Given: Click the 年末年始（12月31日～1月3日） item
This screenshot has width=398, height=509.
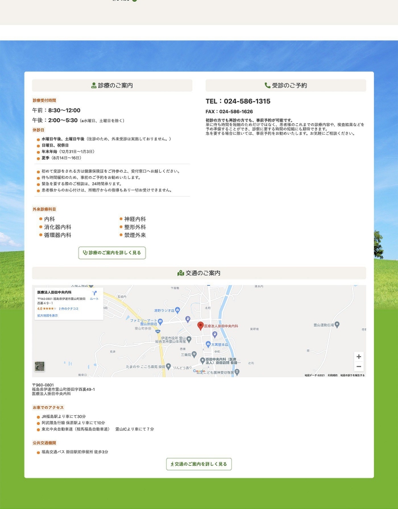Looking at the screenshot, I should coord(68,152).
